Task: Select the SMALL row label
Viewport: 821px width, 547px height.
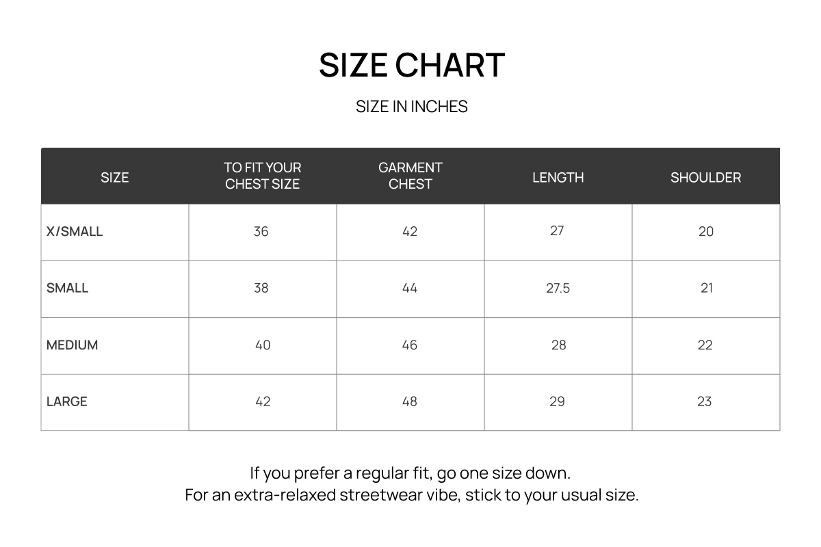Action: [67, 288]
